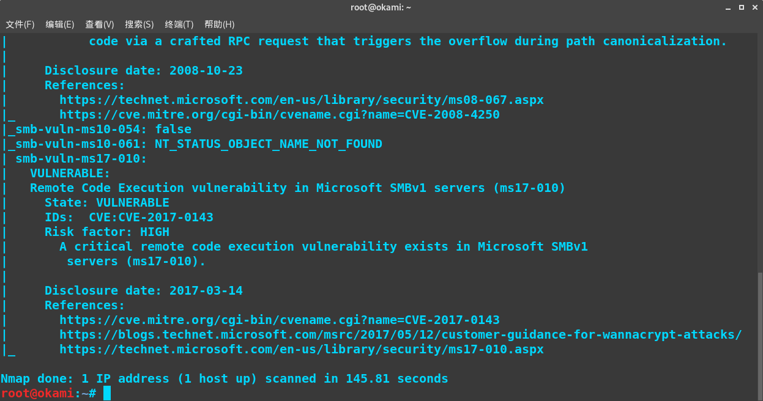Viewport: 763px width, 401px height.
Task: Open the 编辑(E) menu
Action: (x=59, y=24)
